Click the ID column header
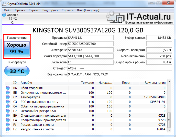Image resolution: width=176 pixels, height=137 pixels. [15, 83]
